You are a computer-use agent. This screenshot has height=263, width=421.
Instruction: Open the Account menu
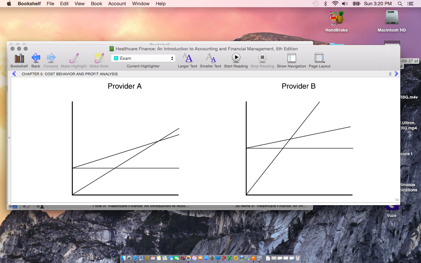point(117,4)
